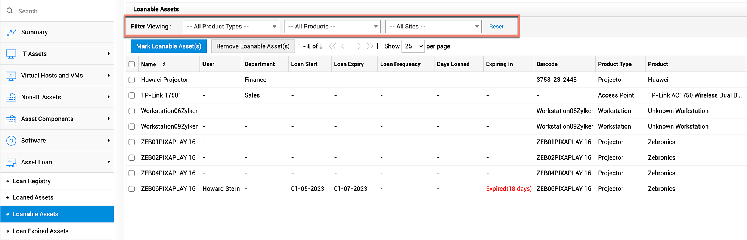
Task: Select the ZEB06PIXAPLAY 16 row checkbox
Action: (x=132, y=189)
